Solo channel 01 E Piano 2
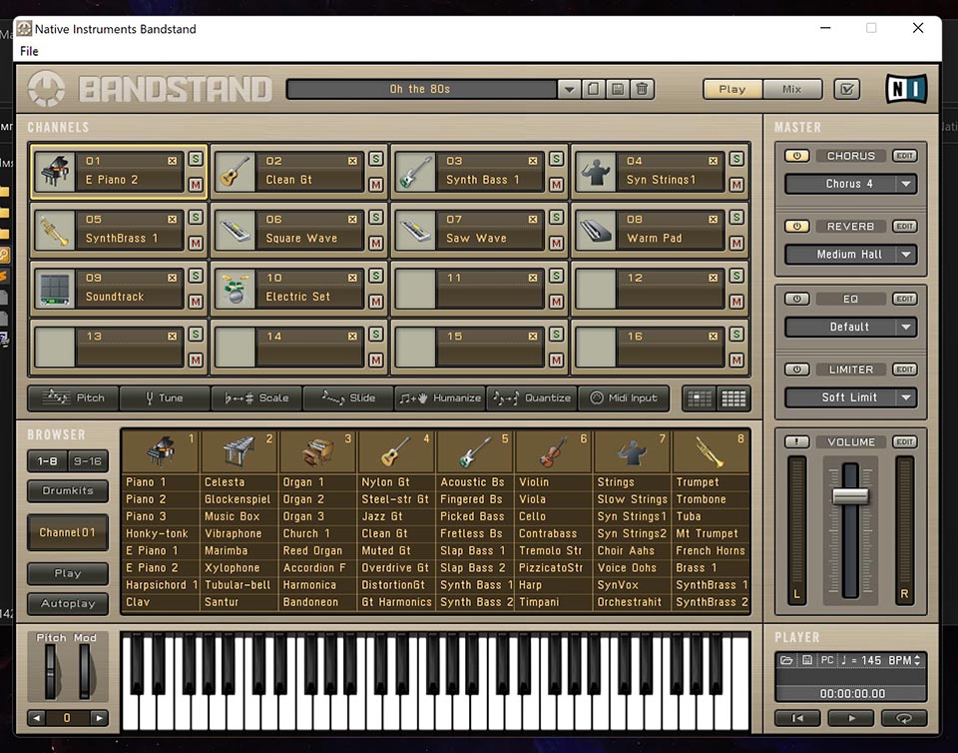Image resolution: width=958 pixels, height=753 pixels. 196,159
